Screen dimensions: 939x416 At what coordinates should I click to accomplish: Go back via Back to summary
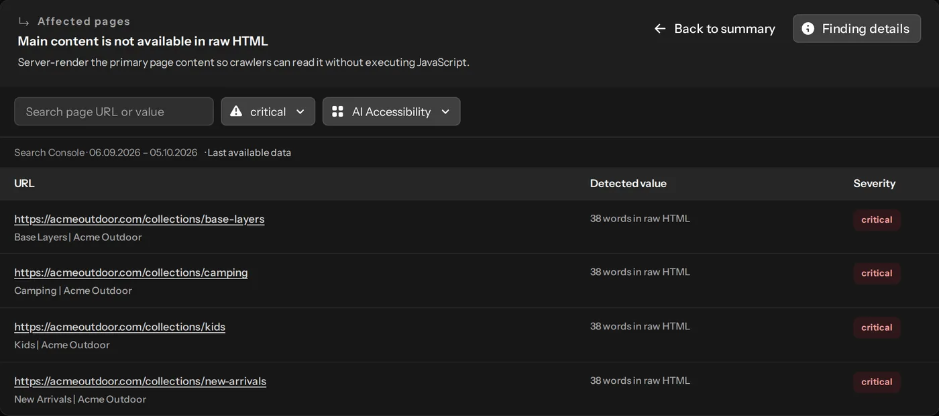(715, 29)
